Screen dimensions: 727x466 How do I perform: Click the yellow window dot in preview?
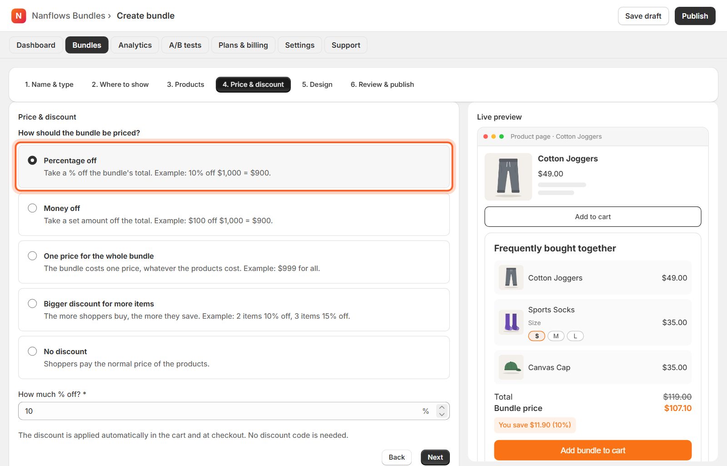(493, 136)
